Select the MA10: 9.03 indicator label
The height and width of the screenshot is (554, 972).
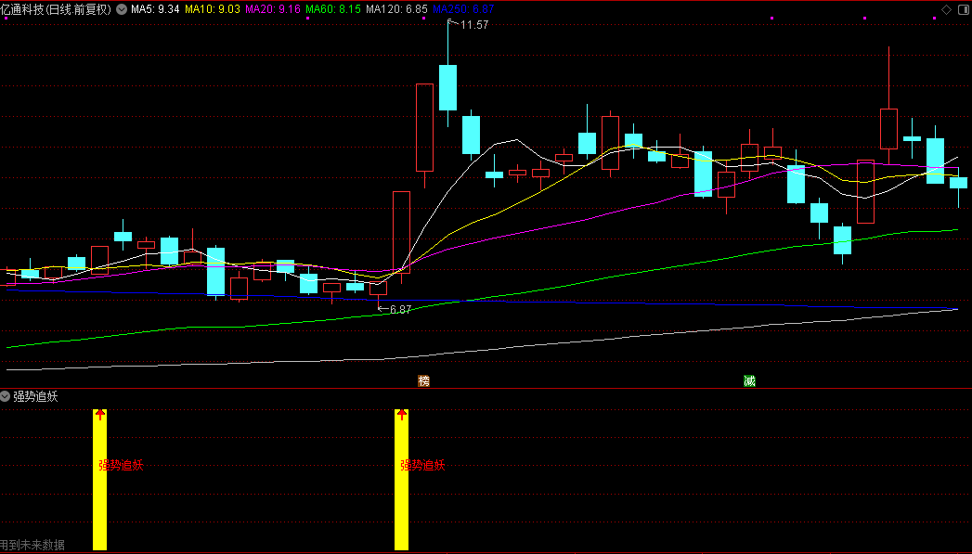click(x=213, y=9)
